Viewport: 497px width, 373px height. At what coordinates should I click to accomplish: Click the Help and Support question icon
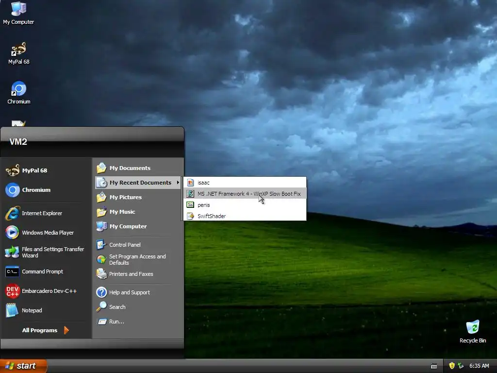pos(101,292)
